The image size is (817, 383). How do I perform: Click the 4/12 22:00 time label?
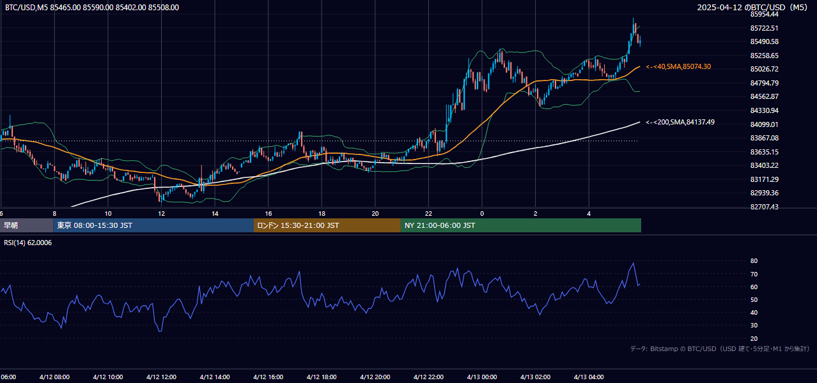(x=429, y=377)
